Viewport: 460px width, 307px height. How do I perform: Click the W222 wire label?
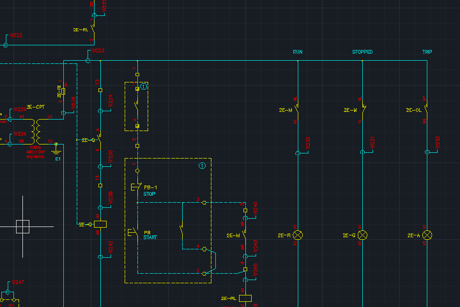click(15, 35)
